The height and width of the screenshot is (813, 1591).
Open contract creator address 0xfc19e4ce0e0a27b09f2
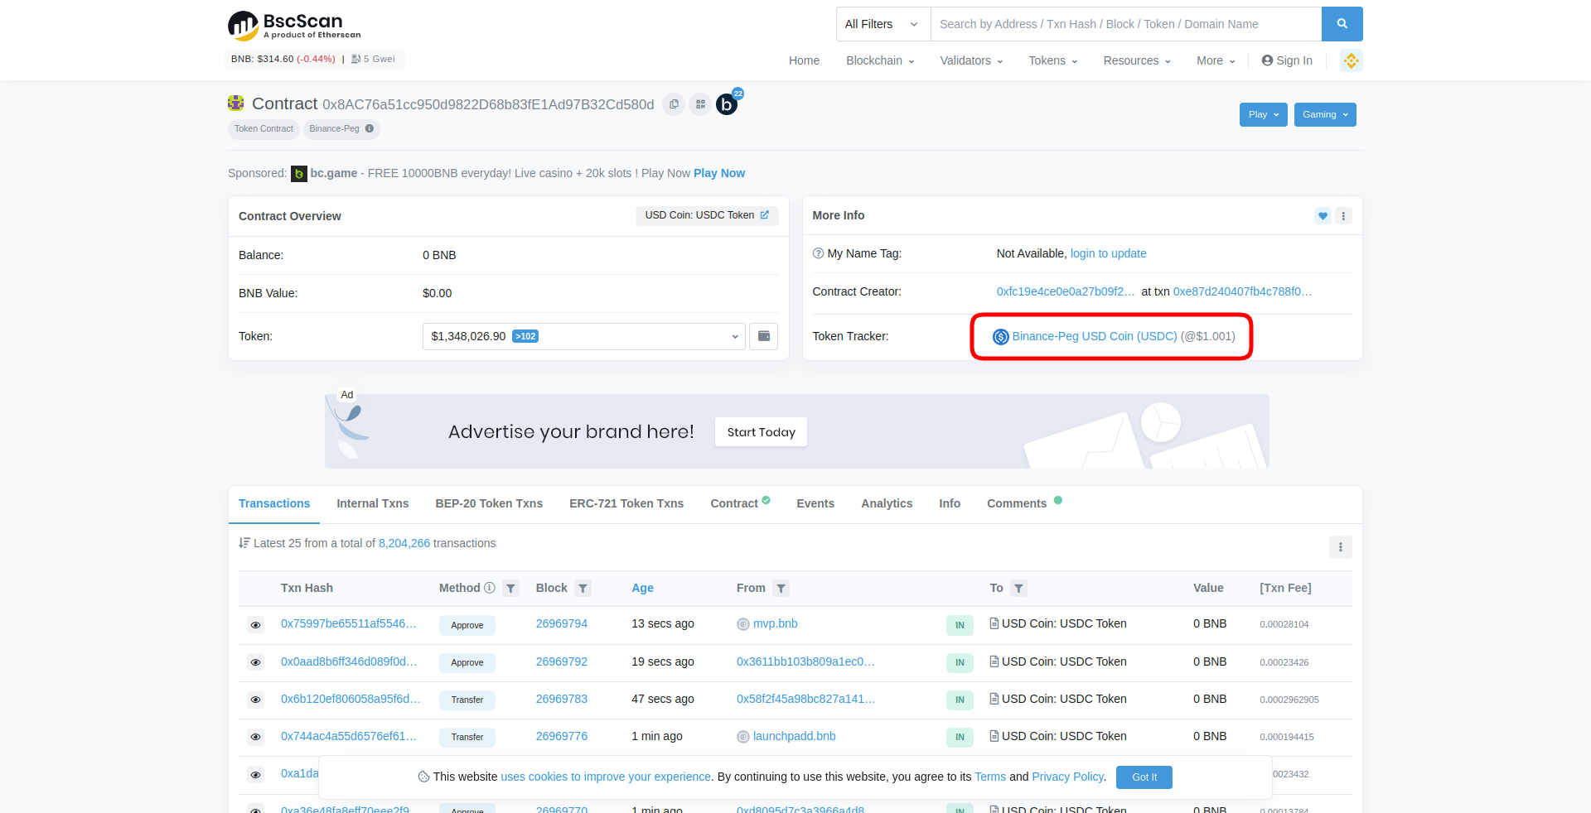1066,291
